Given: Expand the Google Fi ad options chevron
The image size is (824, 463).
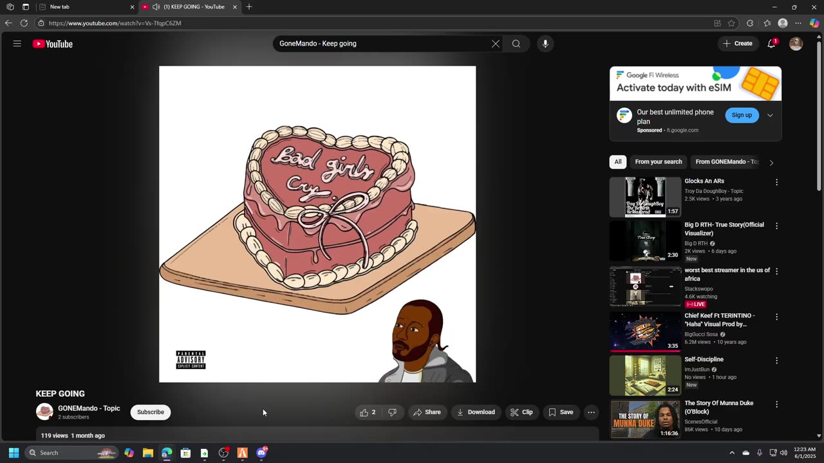Looking at the screenshot, I should click(770, 116).
